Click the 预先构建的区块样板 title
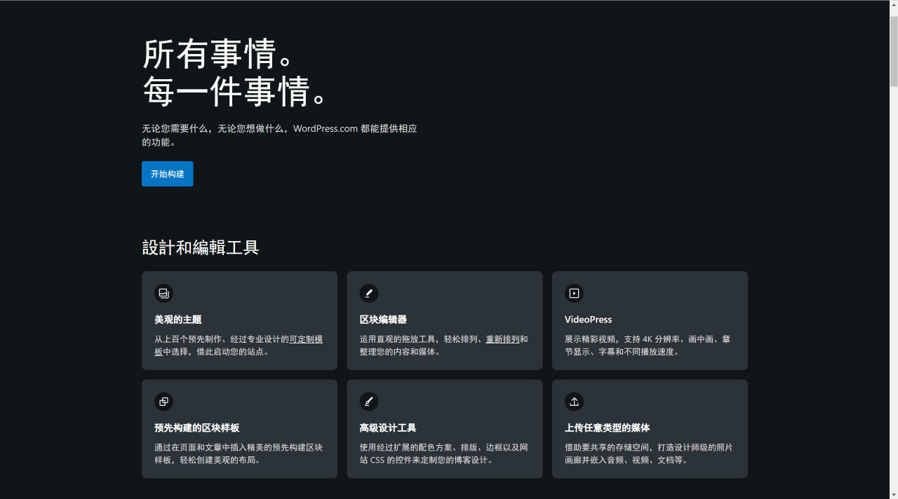This screenshot has width=898, height=499. click(197, 428)
